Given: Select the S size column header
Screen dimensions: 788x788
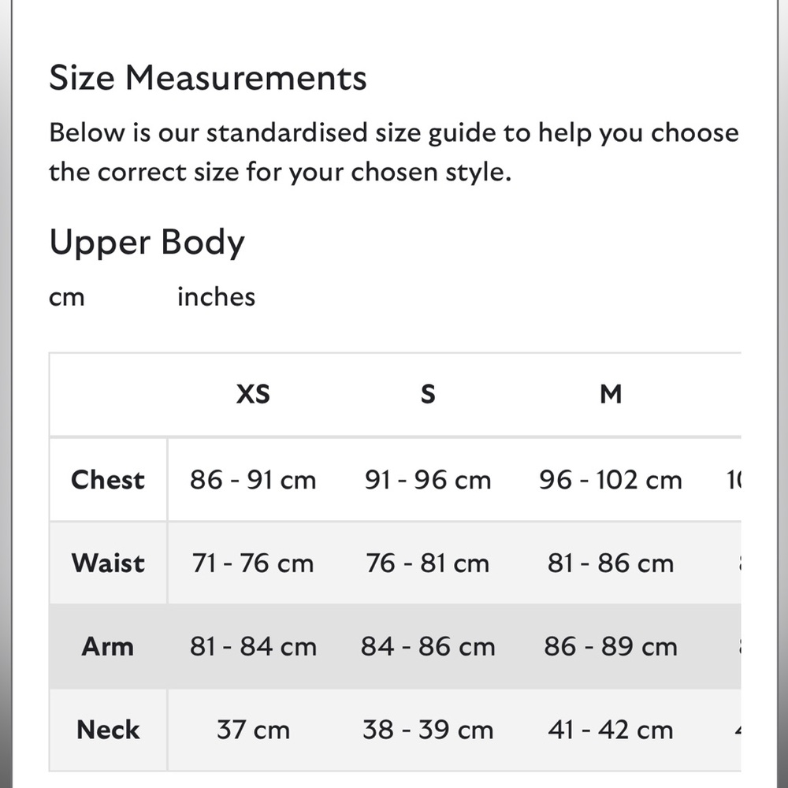Looking at the screenshot, I should (x=428, y=394).
